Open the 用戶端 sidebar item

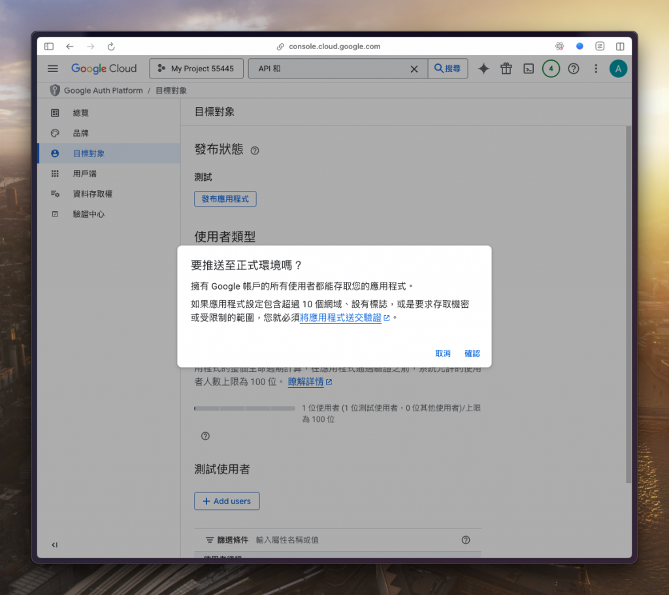pyautogui.click(x=109, y=173)
